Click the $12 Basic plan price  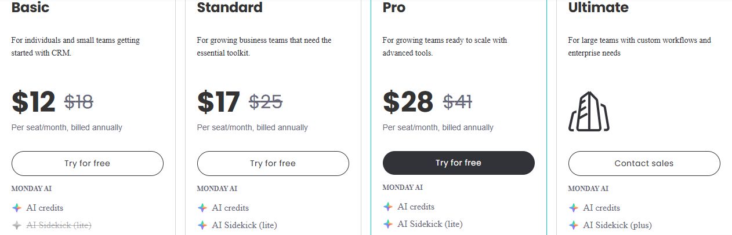(x=34, y=102)
